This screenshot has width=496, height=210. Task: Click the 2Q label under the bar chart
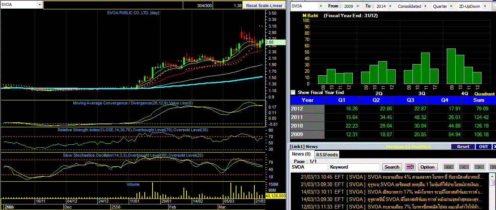click(x=379, y=94)
